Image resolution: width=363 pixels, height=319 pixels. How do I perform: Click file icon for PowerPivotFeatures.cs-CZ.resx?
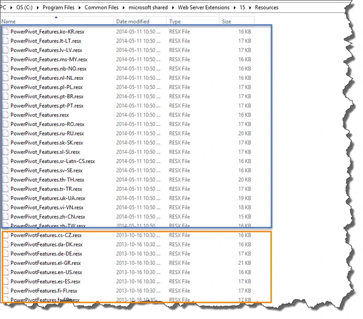tap(6, 235)
